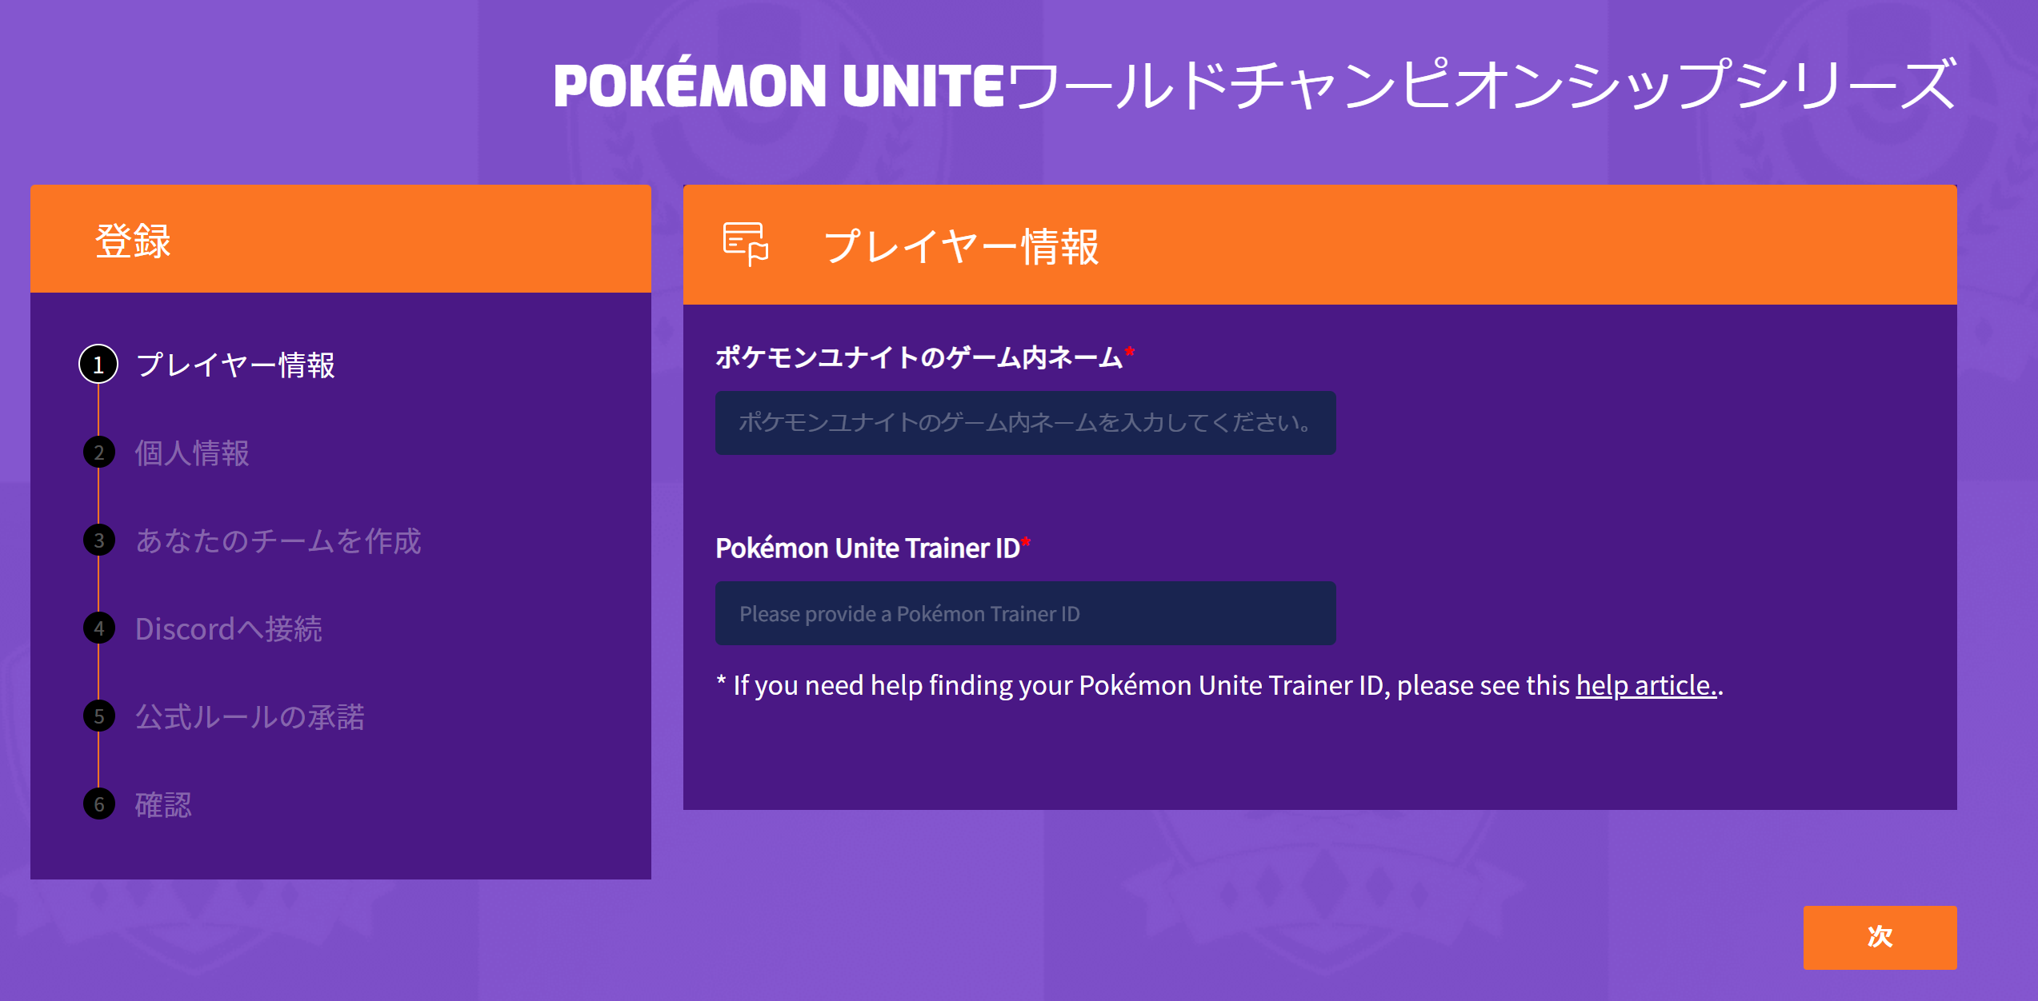Image resolution: width=2038 pixels, height=1001 pixels.
Task: Select step 1 circle プレイヤー情報
Action: coord(98,365)
